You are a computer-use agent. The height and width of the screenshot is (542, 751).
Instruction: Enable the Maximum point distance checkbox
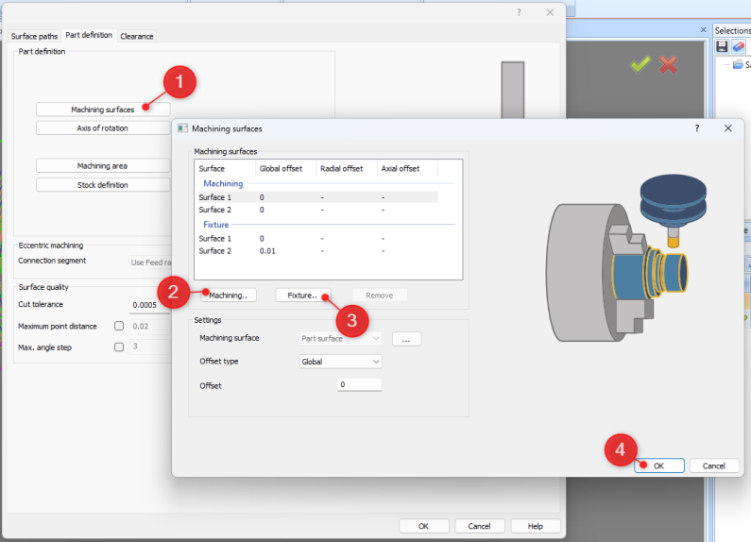(x=119, y=327)
